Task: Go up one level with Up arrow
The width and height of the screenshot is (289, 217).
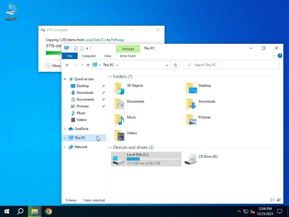Action: (88, 65)
